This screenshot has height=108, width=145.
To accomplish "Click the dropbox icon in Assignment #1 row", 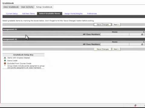I will 142,34.
